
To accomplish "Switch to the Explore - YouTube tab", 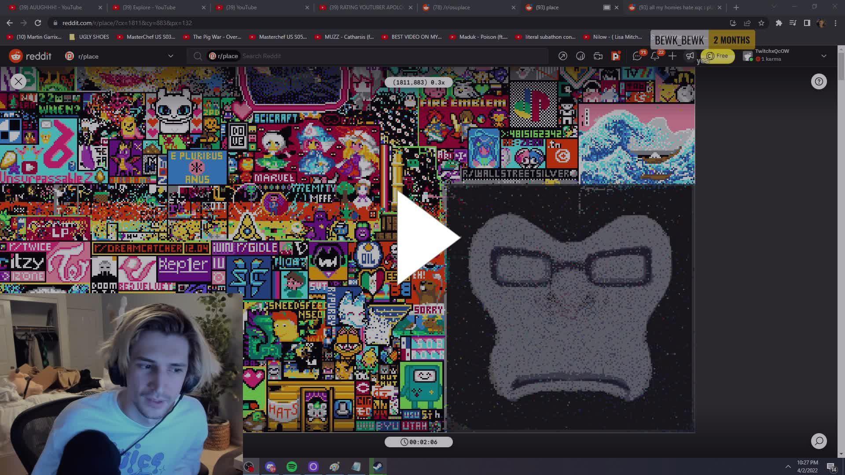I will click(158, 7).
